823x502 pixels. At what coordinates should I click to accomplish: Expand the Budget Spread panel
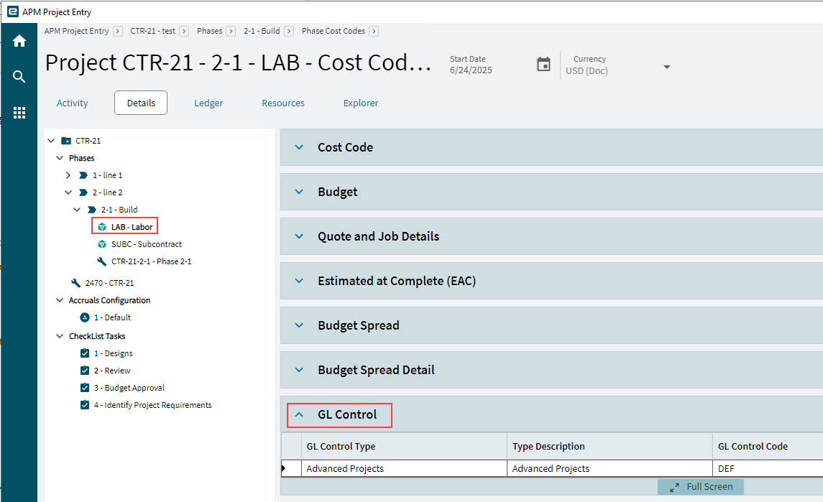point(299,325)
